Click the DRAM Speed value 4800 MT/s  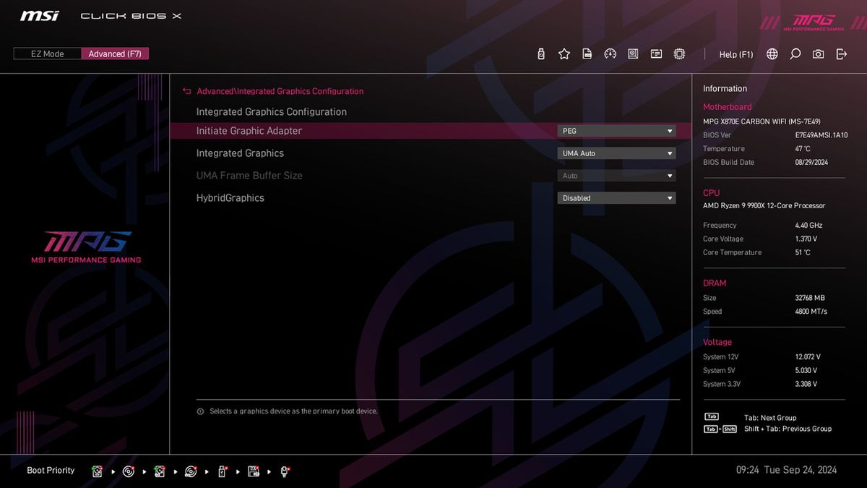[x=811, y=312]
